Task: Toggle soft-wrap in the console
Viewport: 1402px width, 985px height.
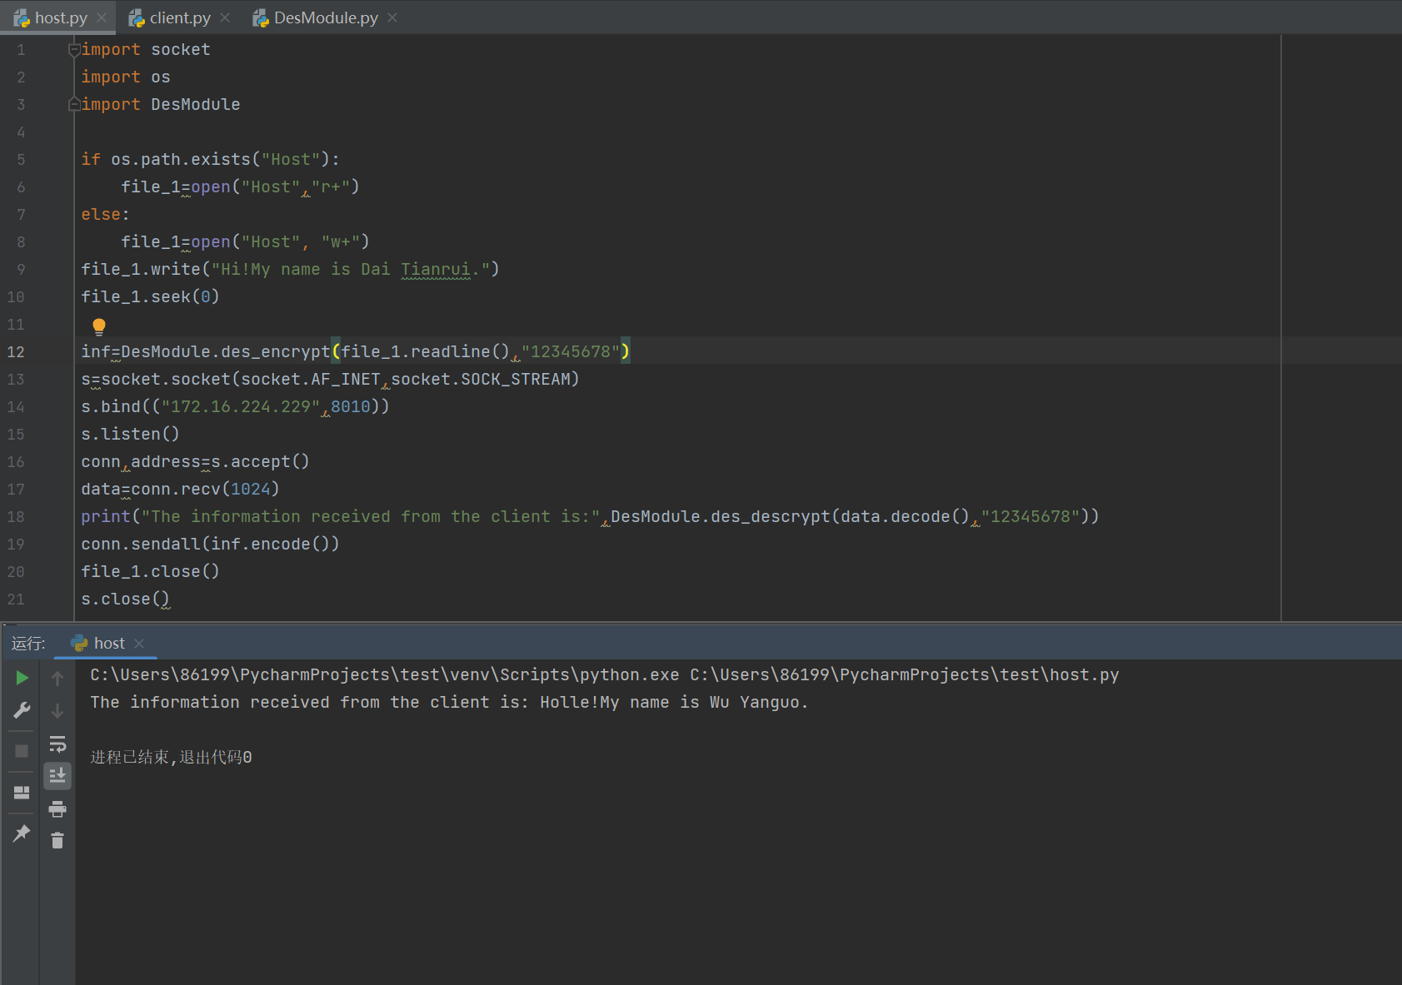Action: point(57,744)
